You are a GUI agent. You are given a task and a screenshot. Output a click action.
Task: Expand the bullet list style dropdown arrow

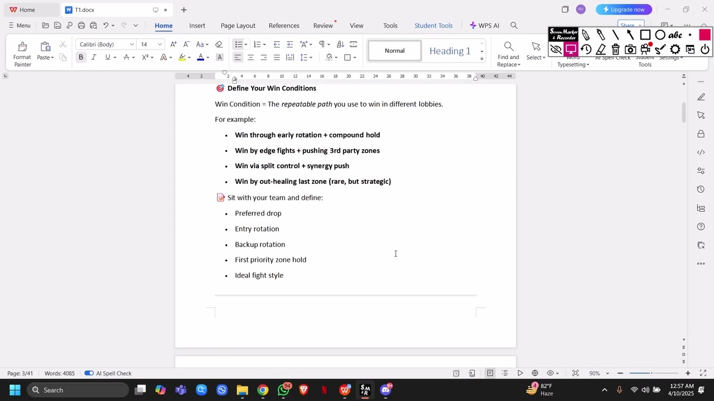pos(245,45)
